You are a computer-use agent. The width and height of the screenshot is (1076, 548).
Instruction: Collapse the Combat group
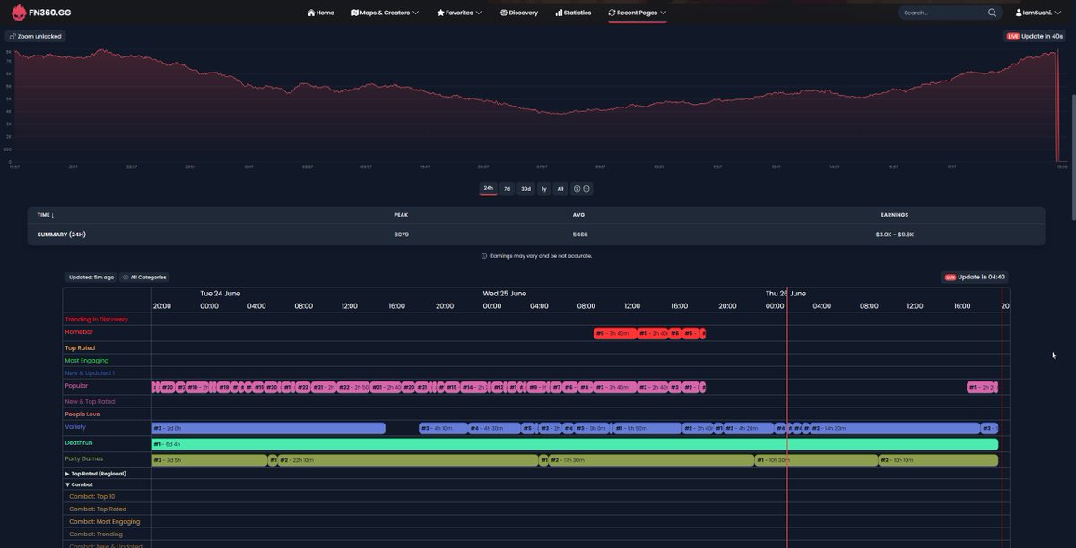tap(79, 484)
